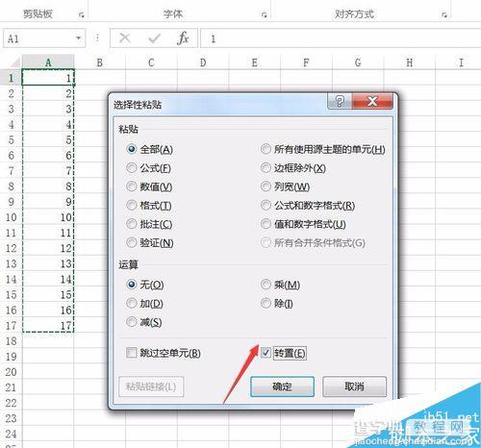The image size is (481, 448).
Task: Select column H header
Action: [x=410, y=62]
